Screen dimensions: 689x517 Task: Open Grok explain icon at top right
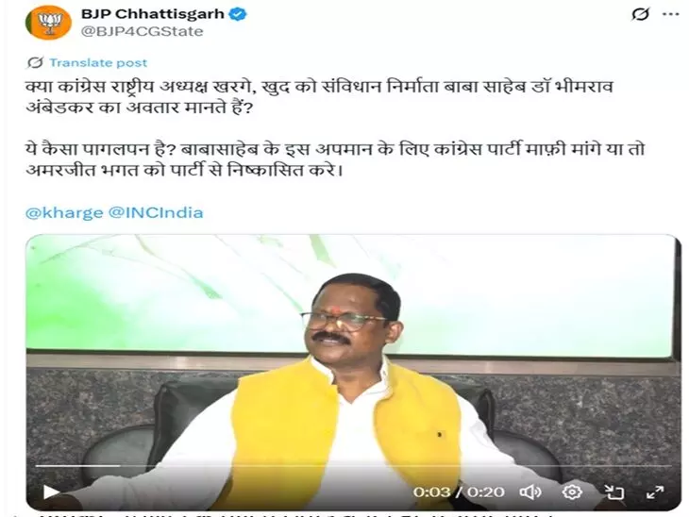640,14
